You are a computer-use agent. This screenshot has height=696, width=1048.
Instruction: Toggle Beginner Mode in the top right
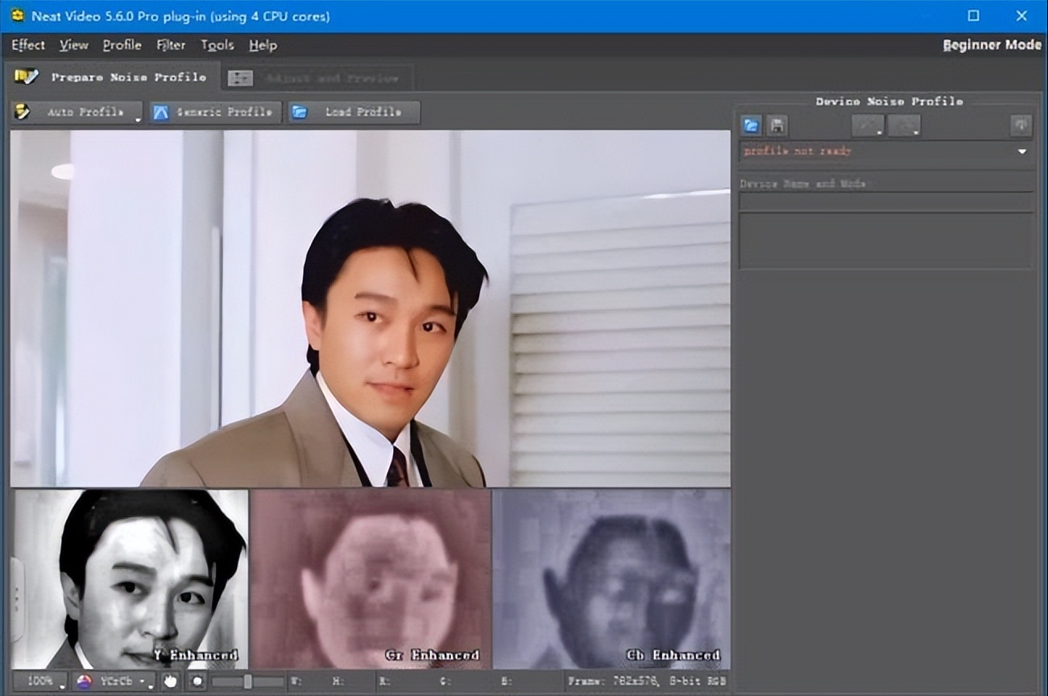tap(992, 45)
